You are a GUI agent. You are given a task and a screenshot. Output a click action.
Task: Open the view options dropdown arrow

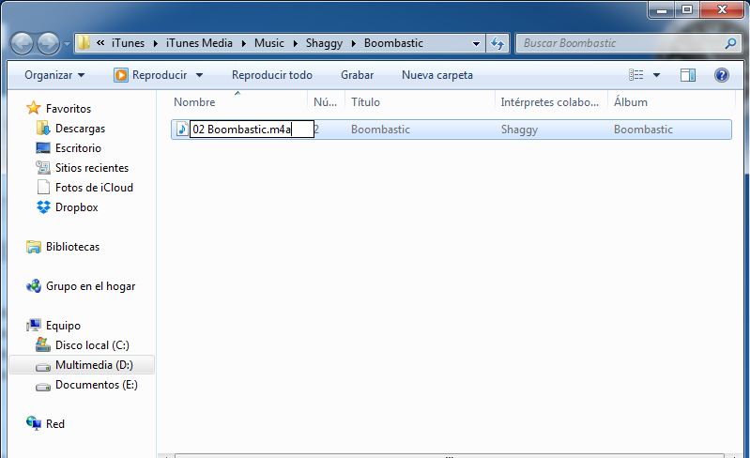657,75
